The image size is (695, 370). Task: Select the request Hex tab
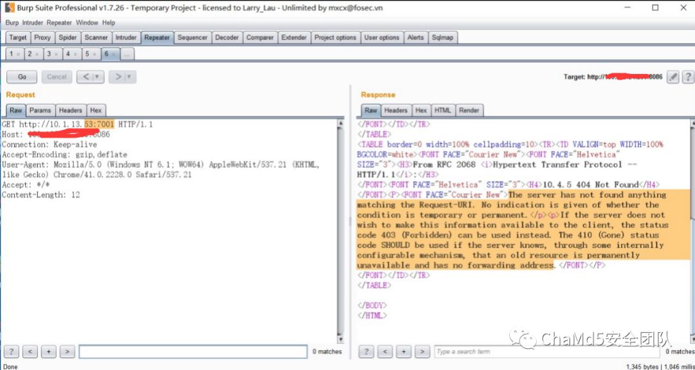[x=96, y=110]
